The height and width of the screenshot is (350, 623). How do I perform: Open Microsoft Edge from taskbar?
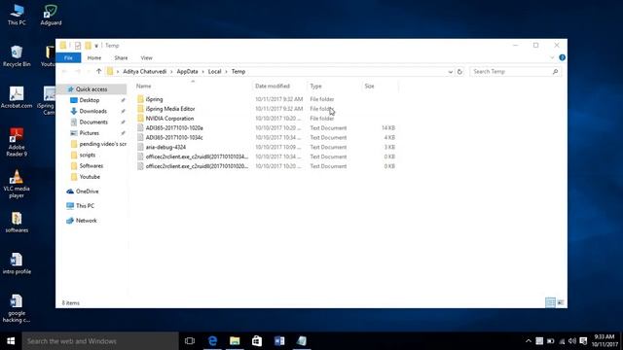212,341
